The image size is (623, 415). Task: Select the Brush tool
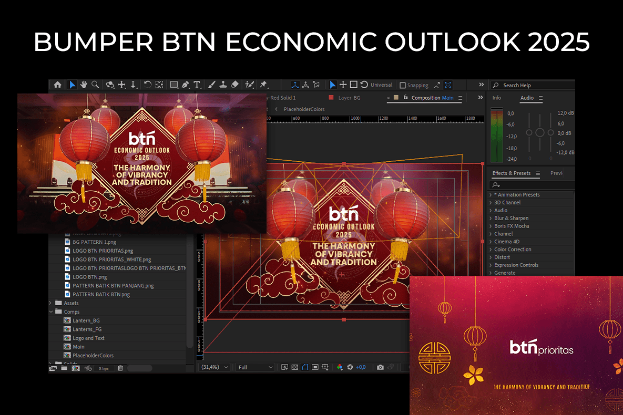(211, 85)
